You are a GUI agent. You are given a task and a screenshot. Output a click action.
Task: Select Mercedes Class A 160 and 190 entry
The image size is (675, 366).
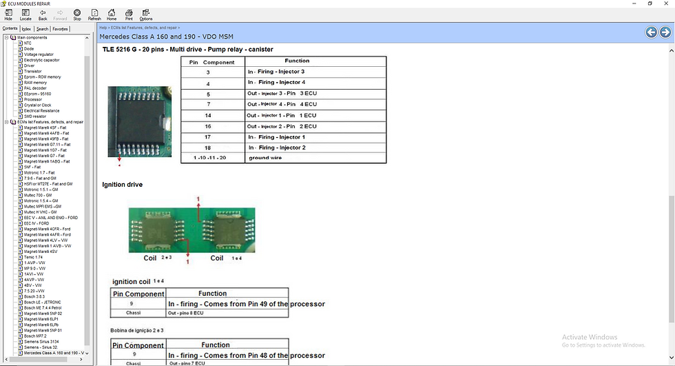point(54,353)
